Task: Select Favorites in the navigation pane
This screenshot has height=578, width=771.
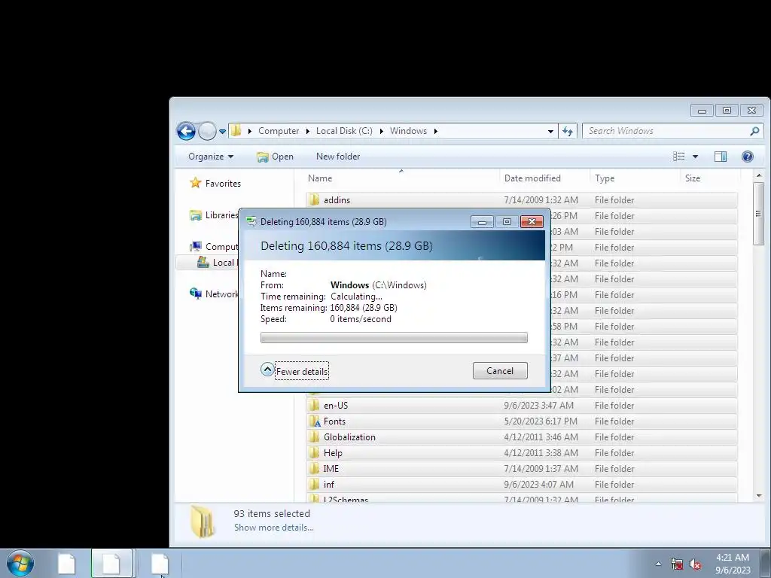Action: tap(215, 184)
